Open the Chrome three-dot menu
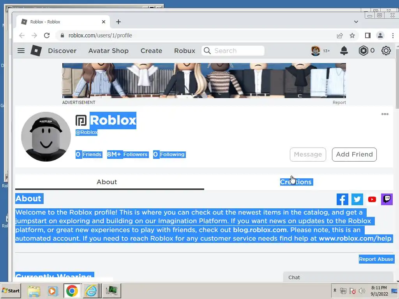The image size is (399, 299). [393, 35]
